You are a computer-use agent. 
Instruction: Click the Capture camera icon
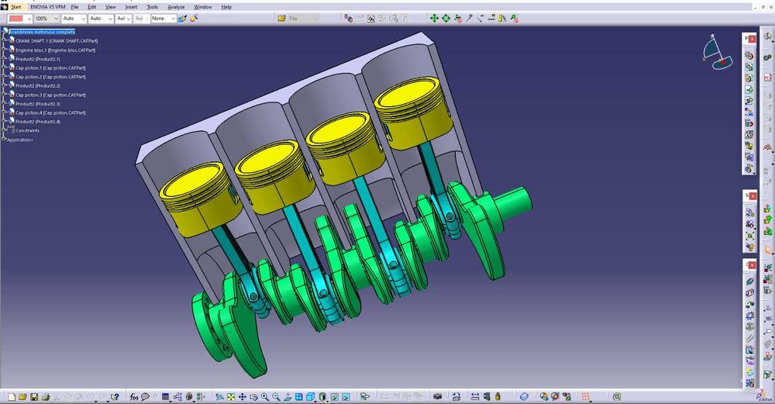[437, 396]
